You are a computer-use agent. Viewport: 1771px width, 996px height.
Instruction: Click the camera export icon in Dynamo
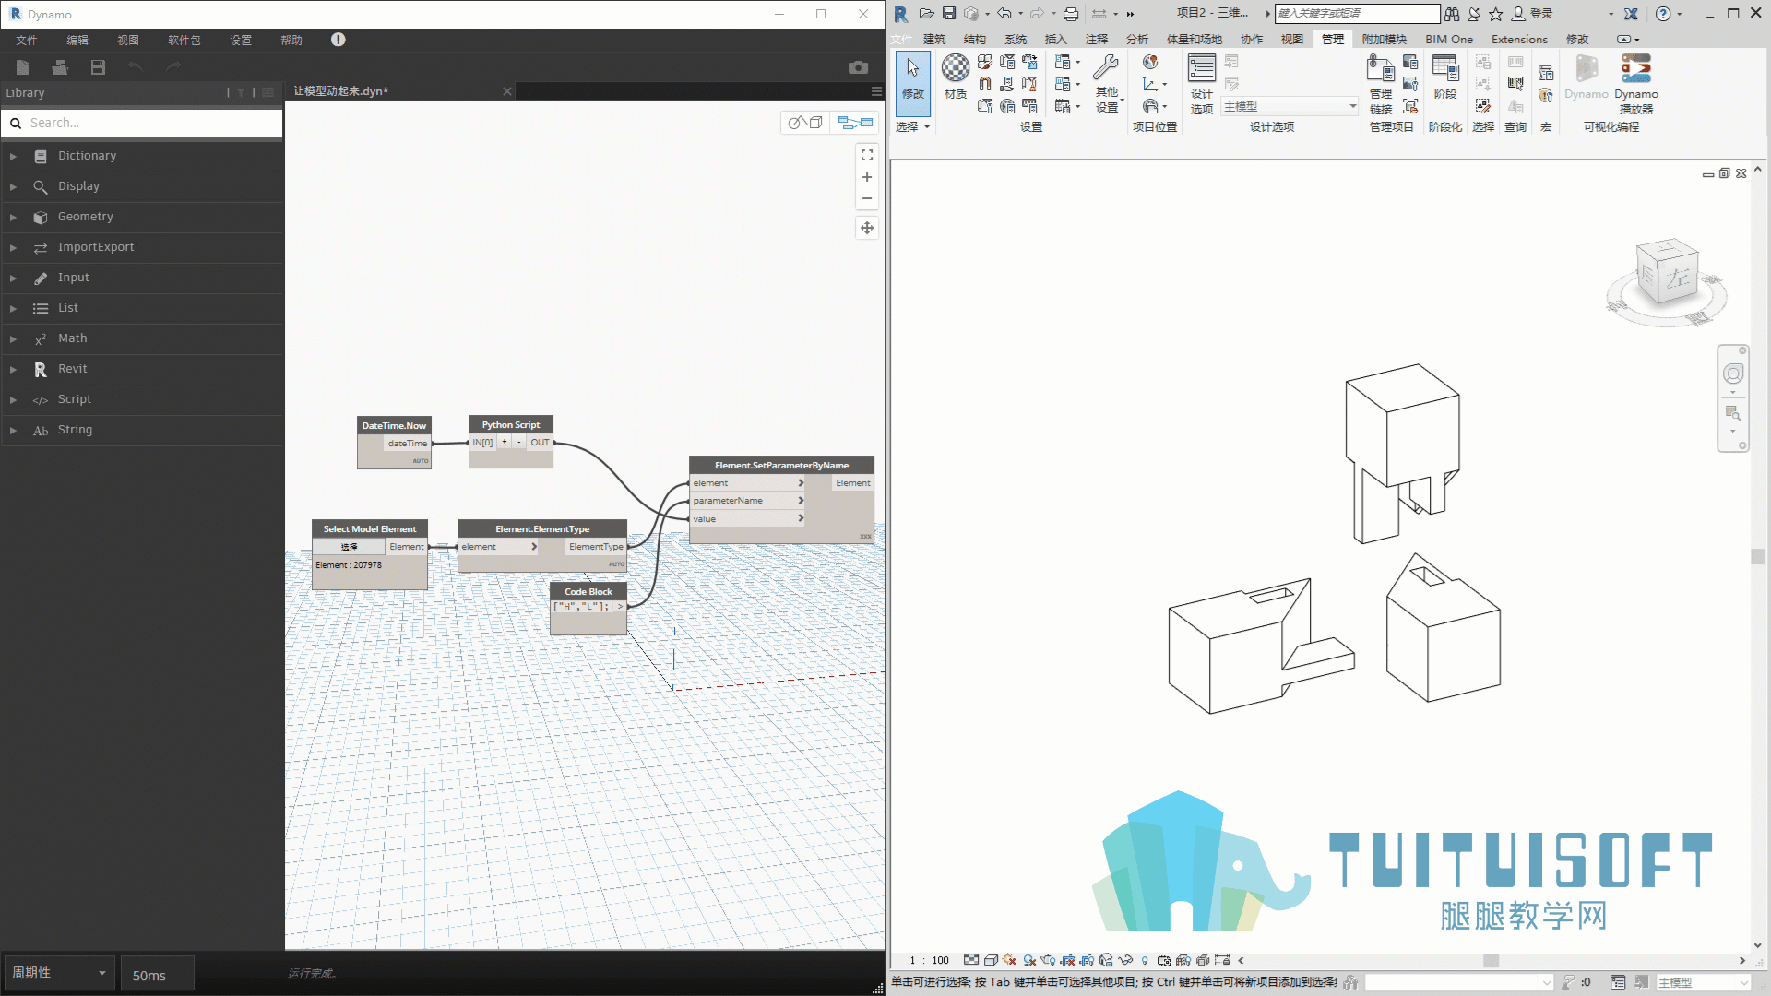[x=858, y=67]
